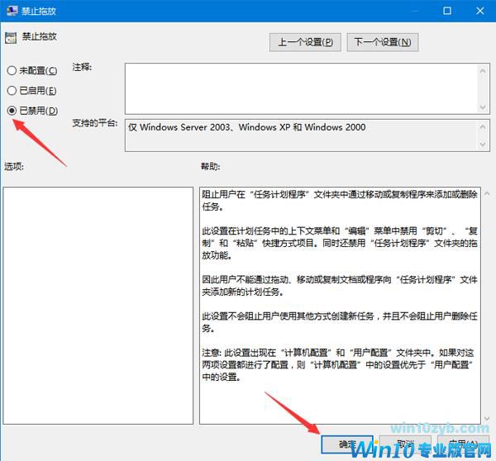Confirm with the 确定 button

click(x=347, y=444)
